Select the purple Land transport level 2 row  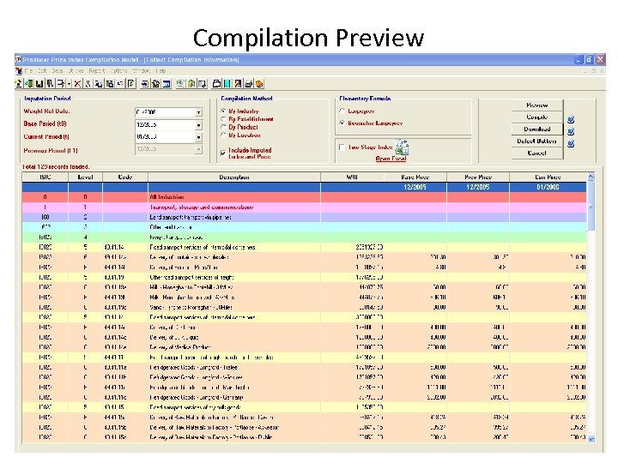coord(304,217)
